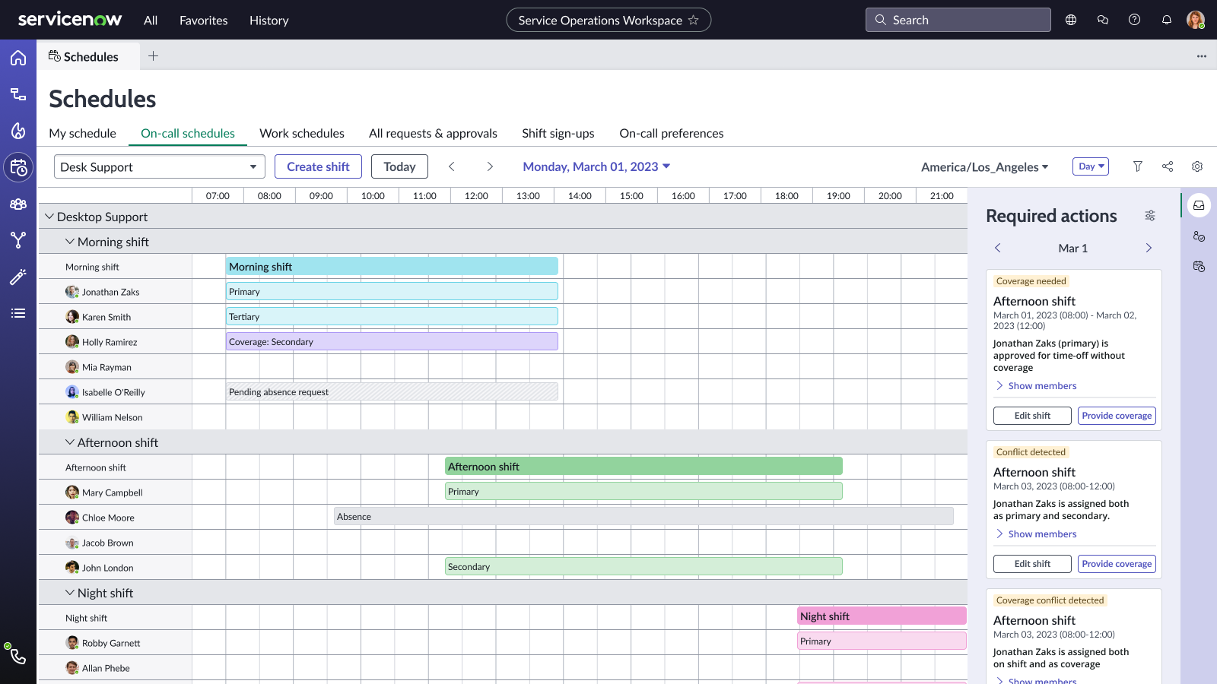The width and height of the screenshot is (1217, 684).
Task: Click Edit shift in Coverage needed card
Action: coord(1032,416)
